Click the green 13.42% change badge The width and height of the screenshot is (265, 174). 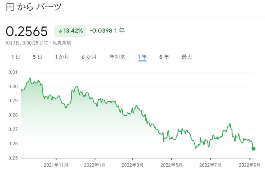71,31
